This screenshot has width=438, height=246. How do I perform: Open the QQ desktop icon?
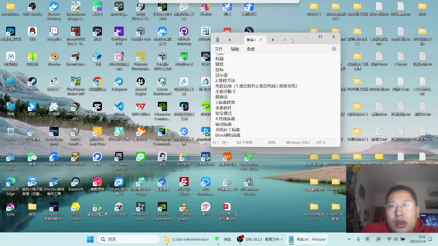32,34
